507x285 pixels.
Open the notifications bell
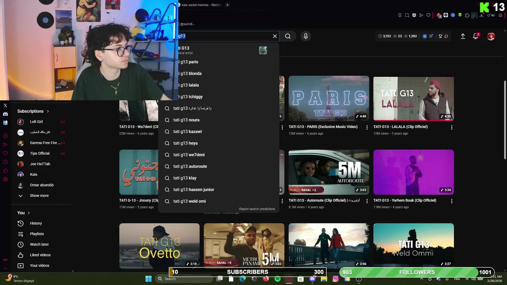click(476, 36)
